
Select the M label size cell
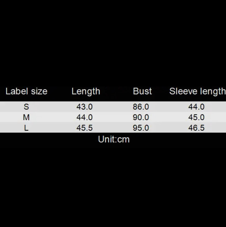click(x=26, y=117)
